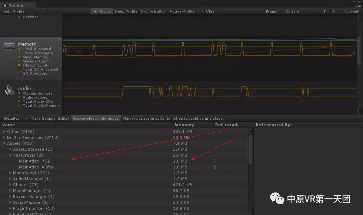Step to the next frame arrow
363x215 pixels.
tap(334, 11)
